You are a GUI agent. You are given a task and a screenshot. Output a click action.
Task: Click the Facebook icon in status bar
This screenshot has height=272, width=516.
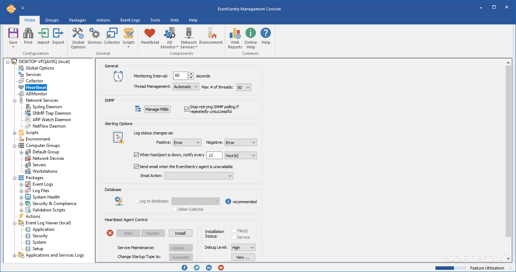[185, 268]
